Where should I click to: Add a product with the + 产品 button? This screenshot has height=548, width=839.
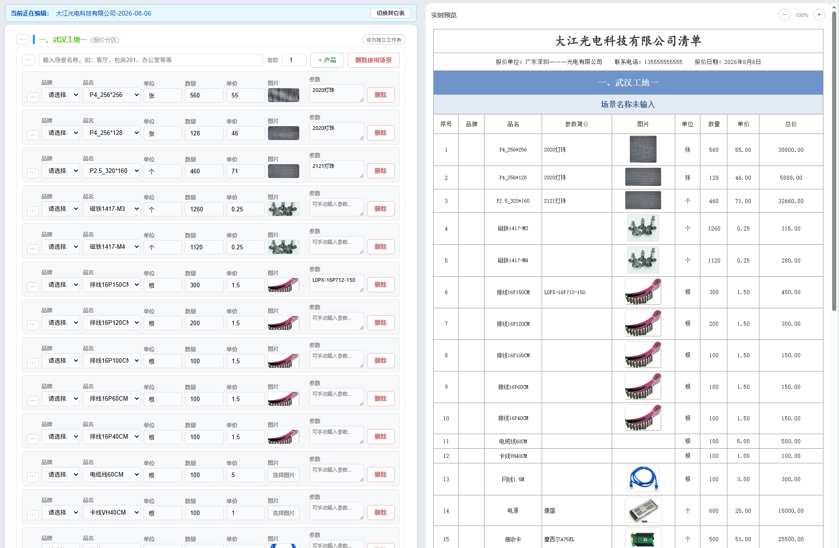[x=327, y=60]
